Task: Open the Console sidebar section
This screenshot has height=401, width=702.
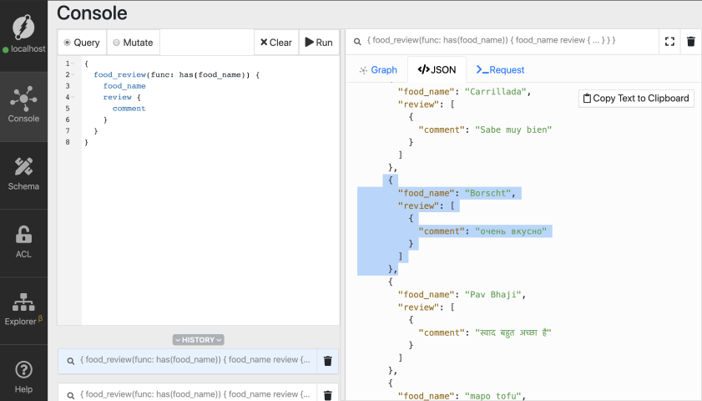Action: click(23, 105)
